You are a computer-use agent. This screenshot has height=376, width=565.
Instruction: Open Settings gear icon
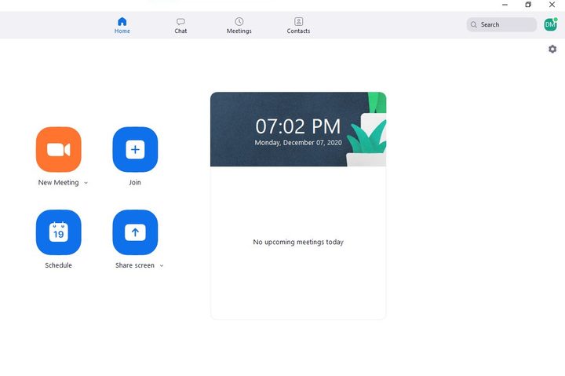click(x=552, y=49)
